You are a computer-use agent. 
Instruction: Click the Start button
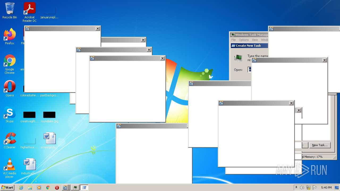pos(7,188)
